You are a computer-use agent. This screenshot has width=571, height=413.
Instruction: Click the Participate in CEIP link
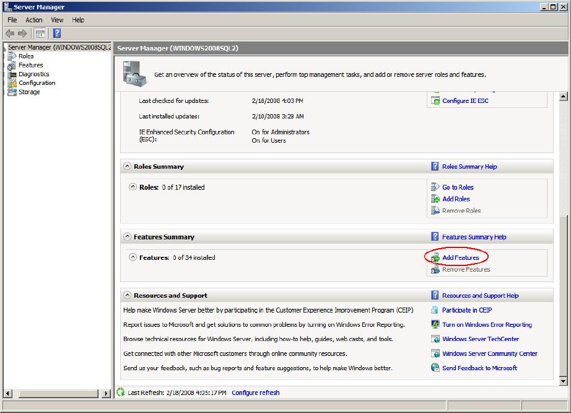click(x=467, y=310)
